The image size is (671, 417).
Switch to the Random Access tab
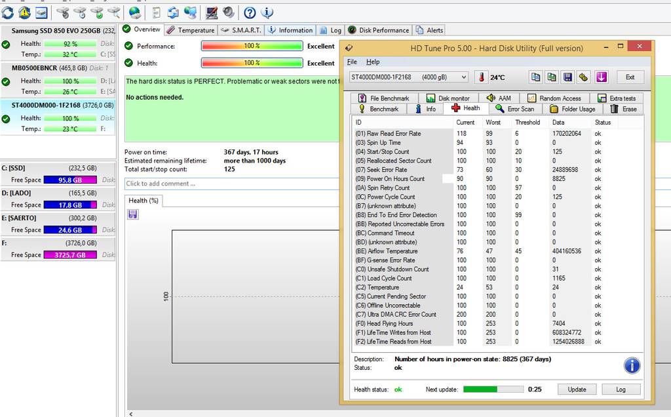[x=554, y=98]
